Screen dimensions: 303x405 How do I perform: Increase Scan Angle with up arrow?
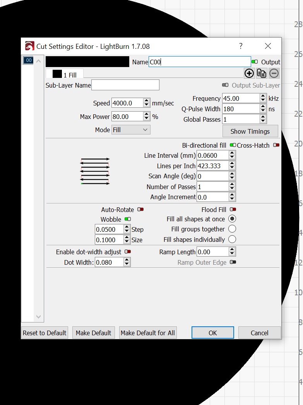232,174
